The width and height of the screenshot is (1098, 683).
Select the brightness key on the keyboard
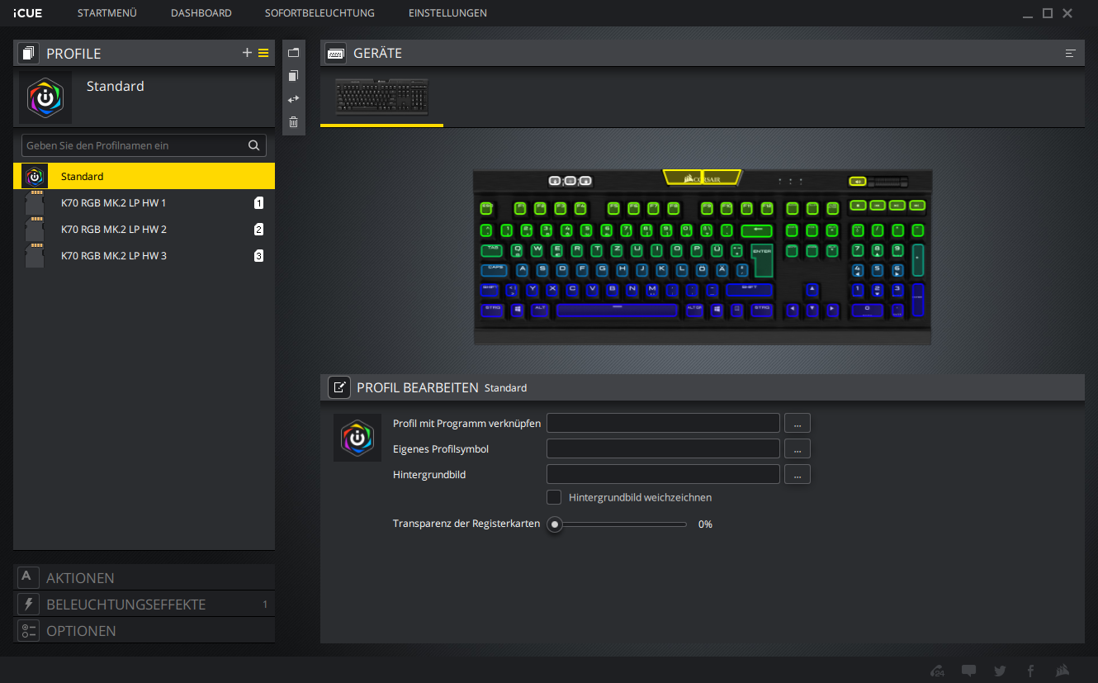570,181
